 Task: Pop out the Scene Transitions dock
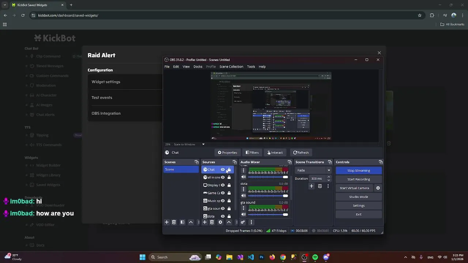330,162
